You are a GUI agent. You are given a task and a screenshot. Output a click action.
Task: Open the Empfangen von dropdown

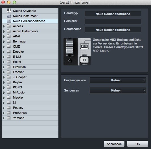tap(118, 80)
